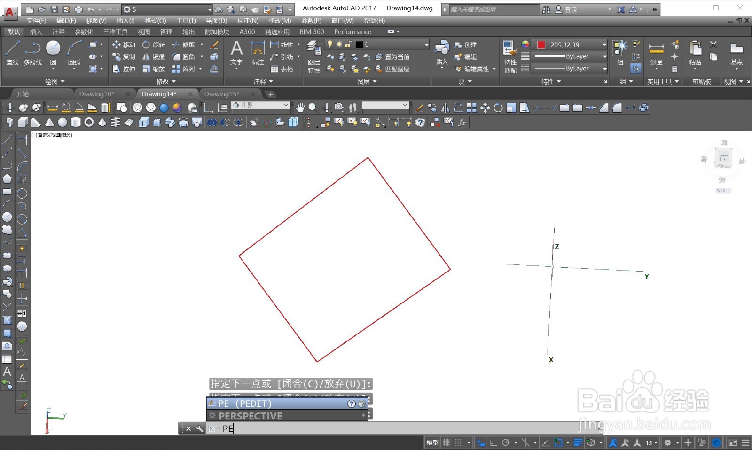Expand the Modify (修改) panel
This screenshot has height=450, width=752.
165,82
